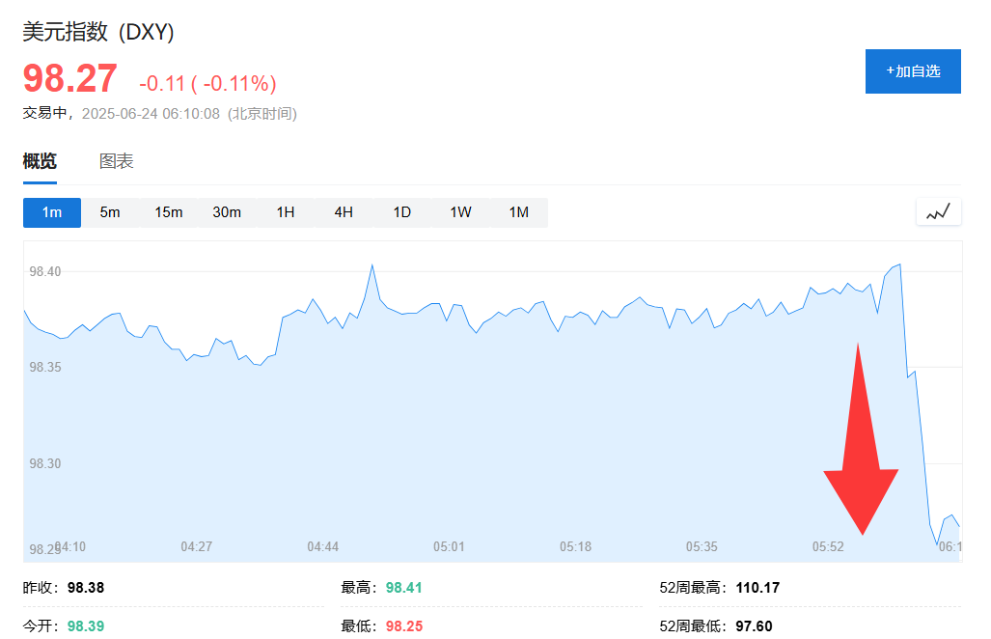Image resolution: width=991 pixels, height=639 pixels.
Task: Click the 最低 value 98.25
Action: 404,626
